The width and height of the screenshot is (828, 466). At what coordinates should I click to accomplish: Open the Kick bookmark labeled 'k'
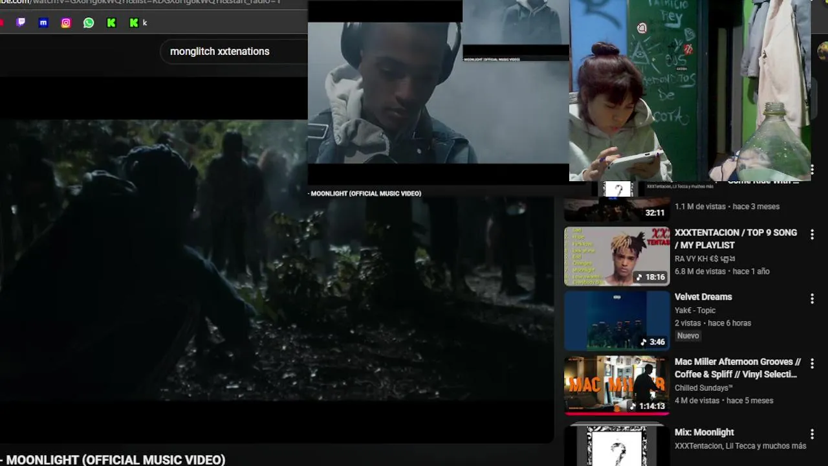(138, 23)
